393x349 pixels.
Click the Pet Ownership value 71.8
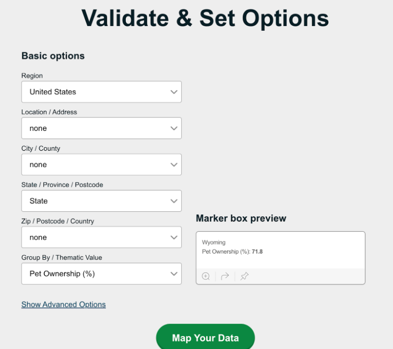click(x=257, y=251)
